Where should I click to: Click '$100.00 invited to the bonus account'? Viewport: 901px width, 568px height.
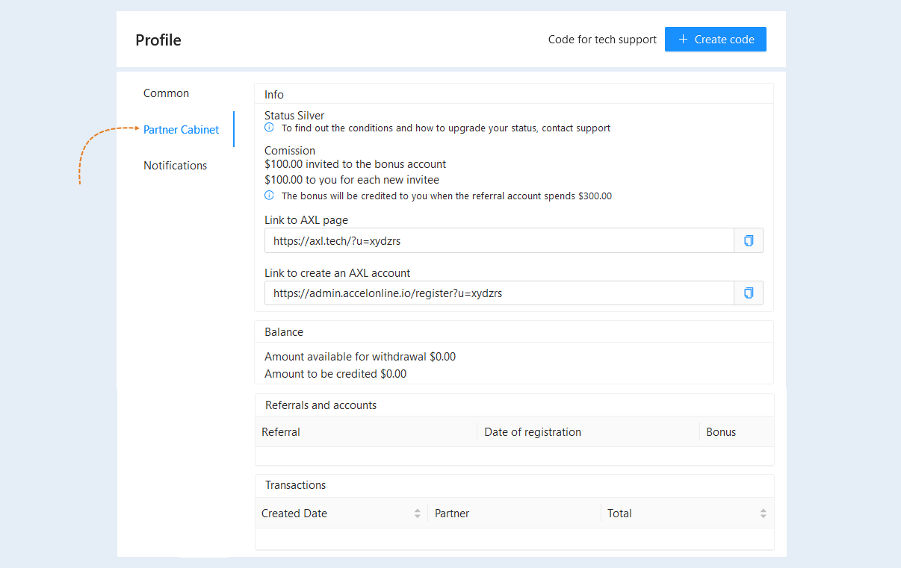click(x=356, y=164)
